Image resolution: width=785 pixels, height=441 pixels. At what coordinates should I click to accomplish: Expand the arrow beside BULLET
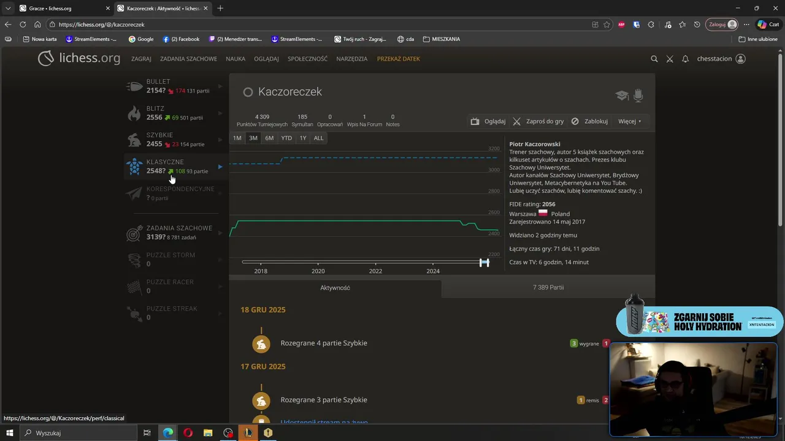(x=220, y=86)
